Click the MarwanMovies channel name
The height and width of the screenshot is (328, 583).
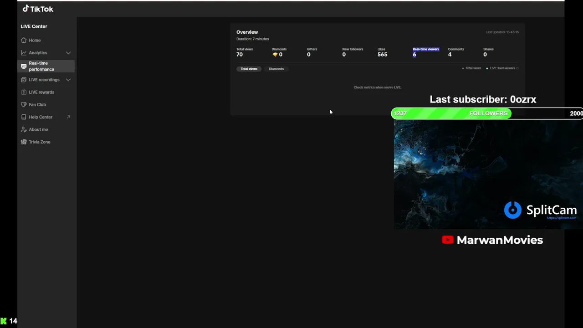tap(500, 240)
